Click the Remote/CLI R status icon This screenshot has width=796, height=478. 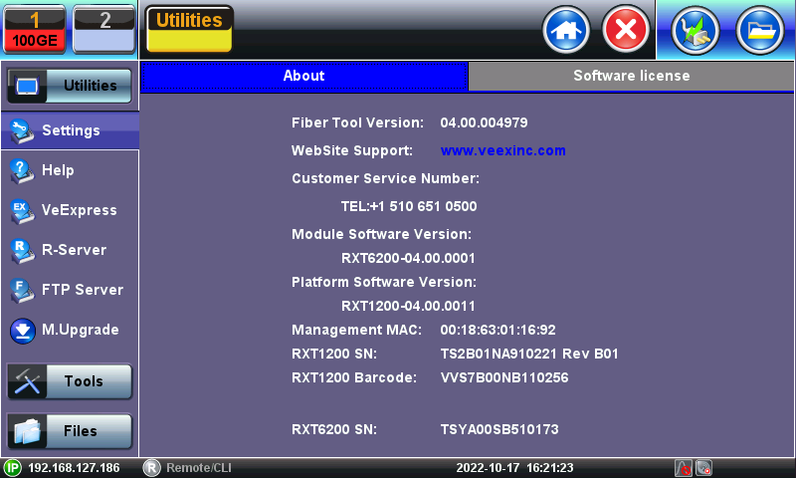pos(151,468)
